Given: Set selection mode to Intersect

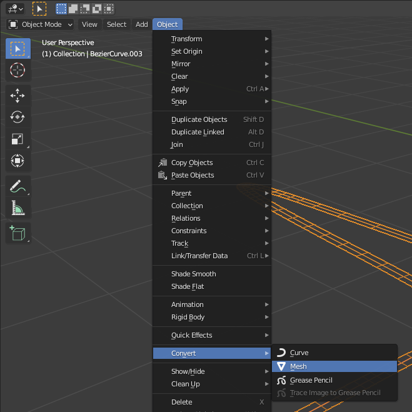Looking at the screenshot, I should point(109,9).
